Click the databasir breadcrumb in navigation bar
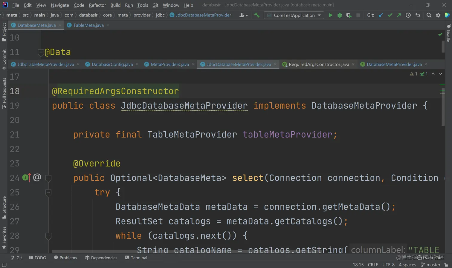 [x=88, y=15]
